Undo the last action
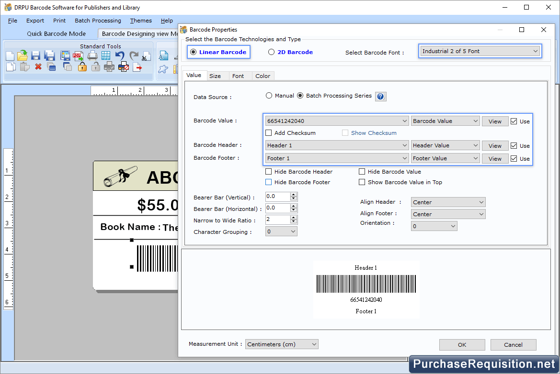Screen dimensions: 560x374 (x=119, y=55)
